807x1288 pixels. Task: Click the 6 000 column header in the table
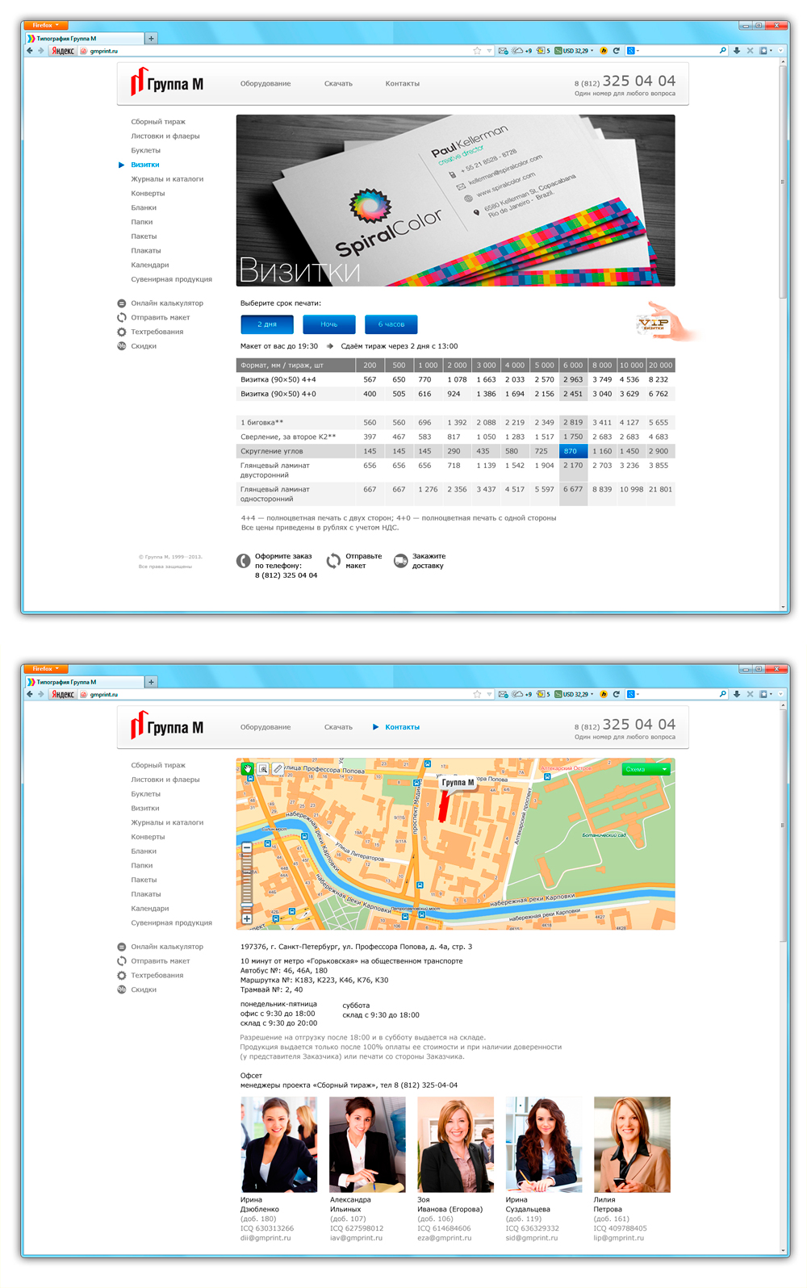tap(573, 366)
